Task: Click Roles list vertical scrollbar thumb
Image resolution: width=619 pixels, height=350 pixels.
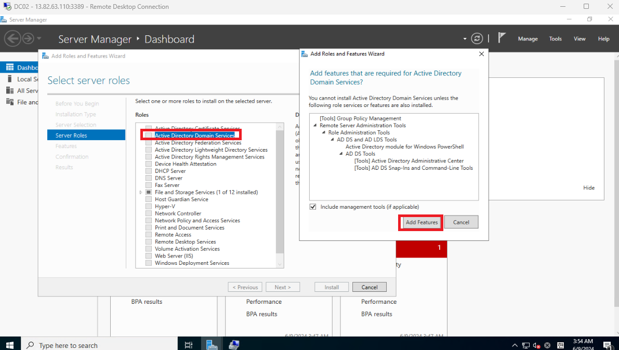Action: pyautogui.click(x=280, y=192)
